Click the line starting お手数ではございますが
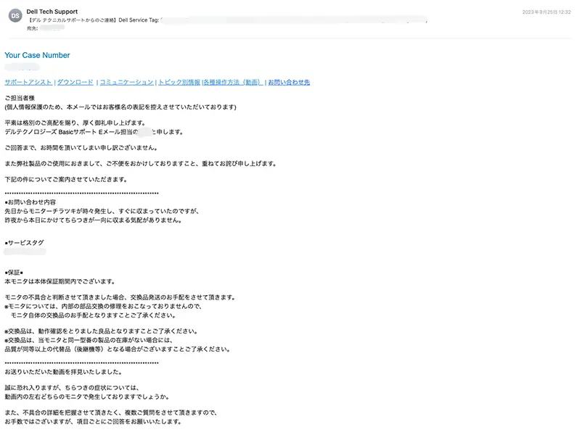Image resolution: width=582 pixels, height=435 pixels. [93, 422]
